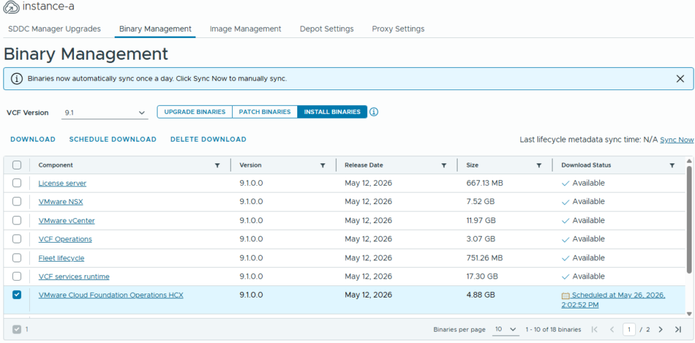Click the Delete Download action button
This screenshot has width=695, height=343.
click(208, 140)
